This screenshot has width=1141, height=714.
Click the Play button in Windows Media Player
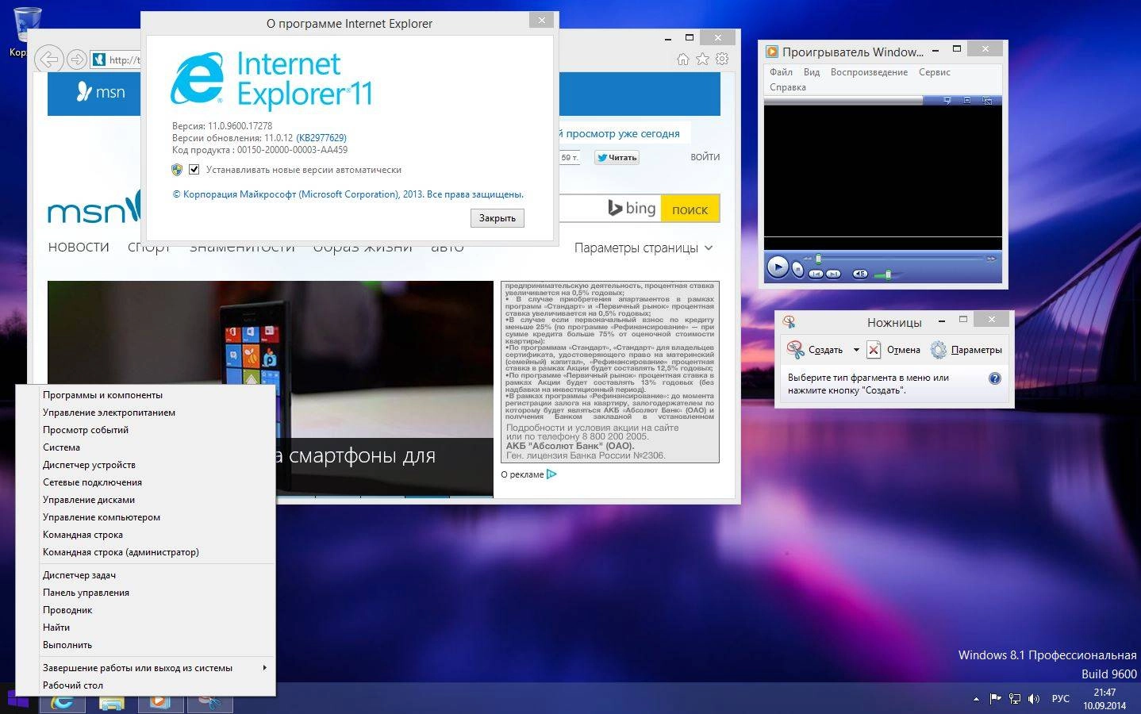pyautogui.click(x=778, y=267)
